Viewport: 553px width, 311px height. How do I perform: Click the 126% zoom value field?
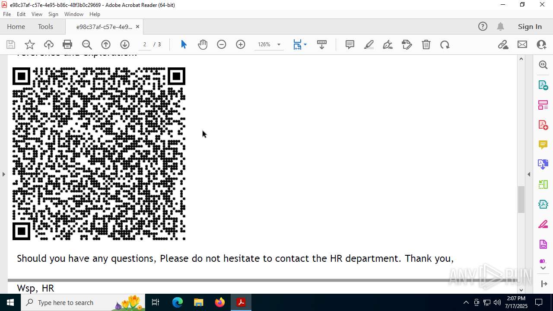(x=264, y=44)
